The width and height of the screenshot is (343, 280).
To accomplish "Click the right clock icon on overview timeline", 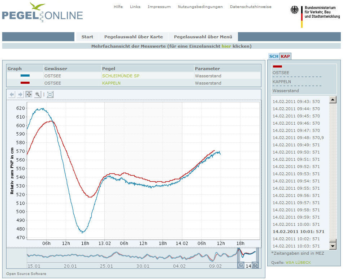I will click(255, 265).
